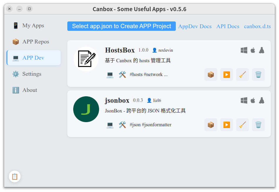Click the tools icon in HostsBox card
This screenshot has width=279, height=192.
click(x=122, y=75)
